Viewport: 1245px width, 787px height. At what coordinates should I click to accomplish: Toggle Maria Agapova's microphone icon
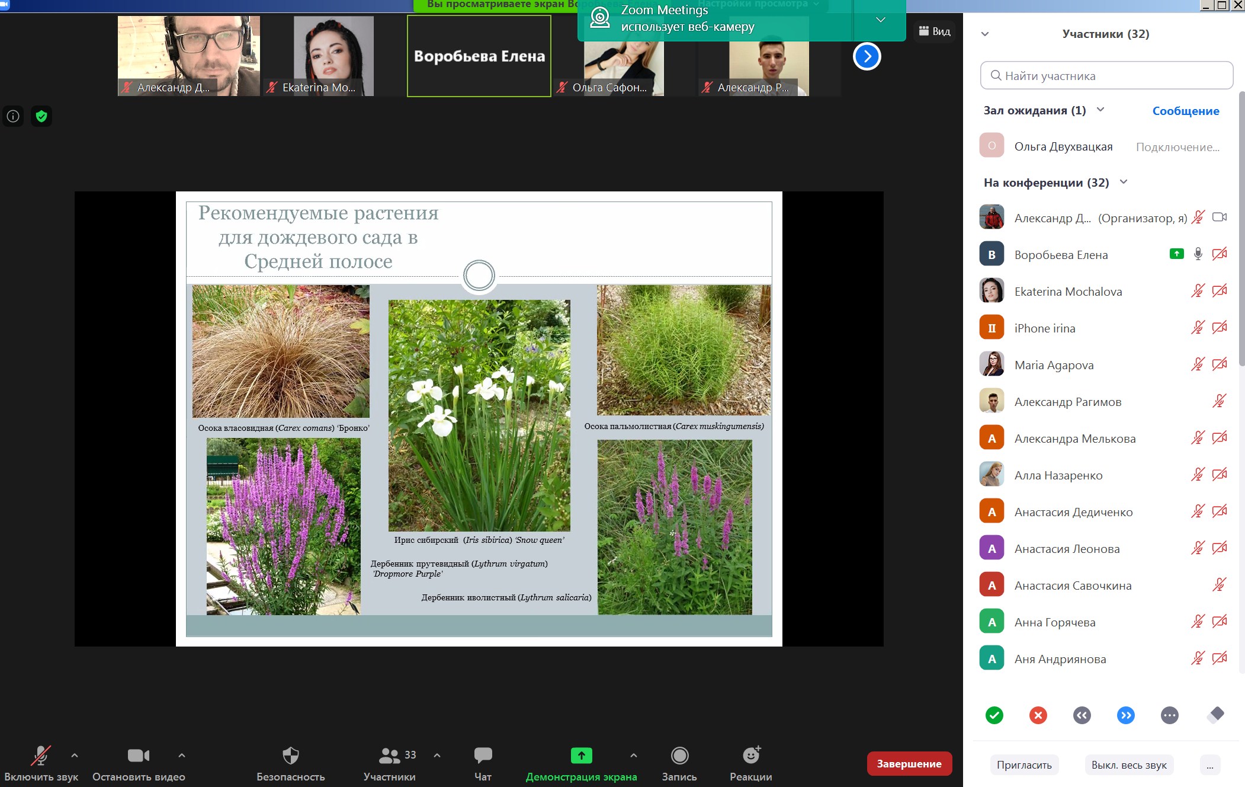(1198, 364)
